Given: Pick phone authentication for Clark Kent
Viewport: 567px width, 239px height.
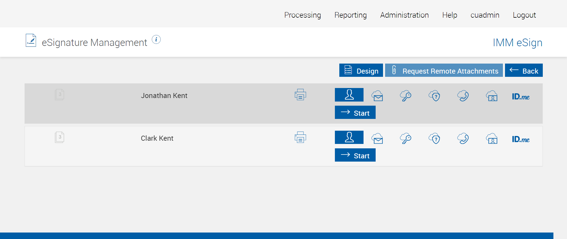Looking at the screenshot, I should [x=463, y=139].
